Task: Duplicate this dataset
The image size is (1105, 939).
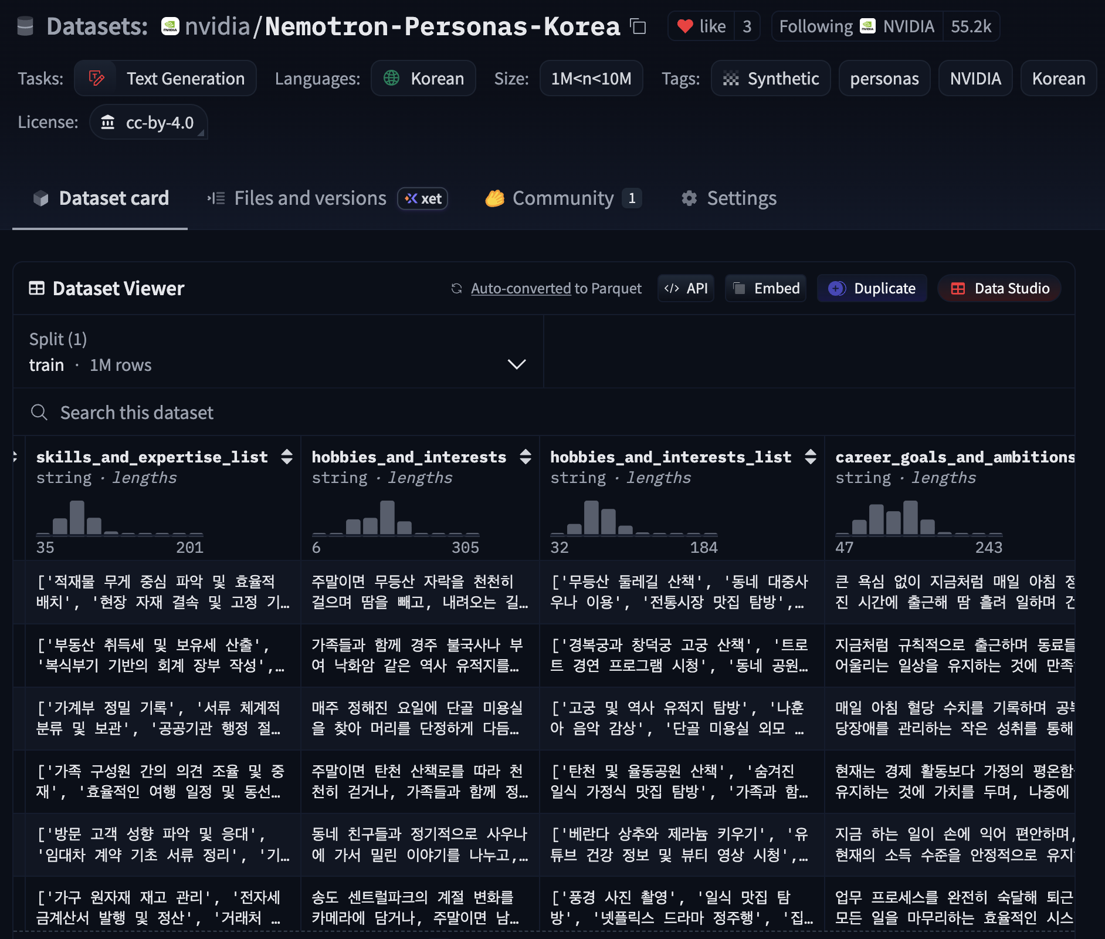Action: (x=872, y=288)
